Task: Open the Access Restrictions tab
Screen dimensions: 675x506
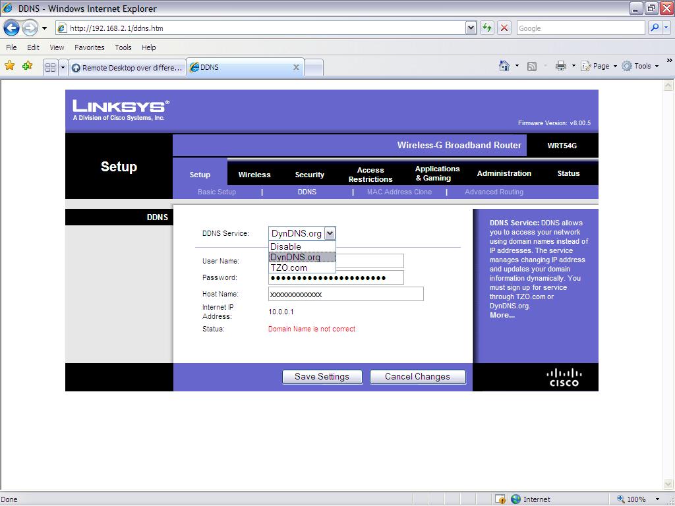Action: pyautogui.click(x=370, y=174)
